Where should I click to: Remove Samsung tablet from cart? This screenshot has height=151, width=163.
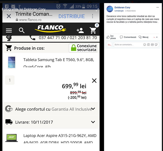[x=94, y=80]
